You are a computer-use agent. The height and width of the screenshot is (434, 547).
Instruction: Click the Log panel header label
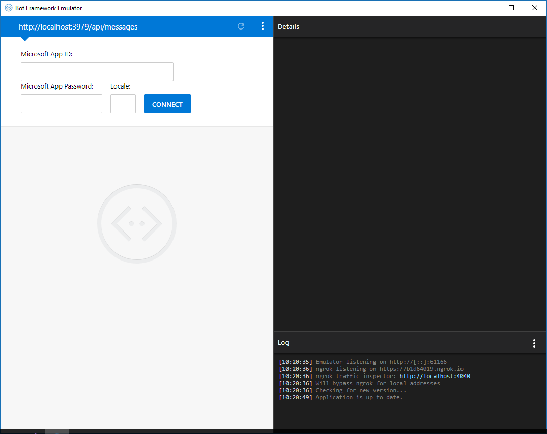283,342
